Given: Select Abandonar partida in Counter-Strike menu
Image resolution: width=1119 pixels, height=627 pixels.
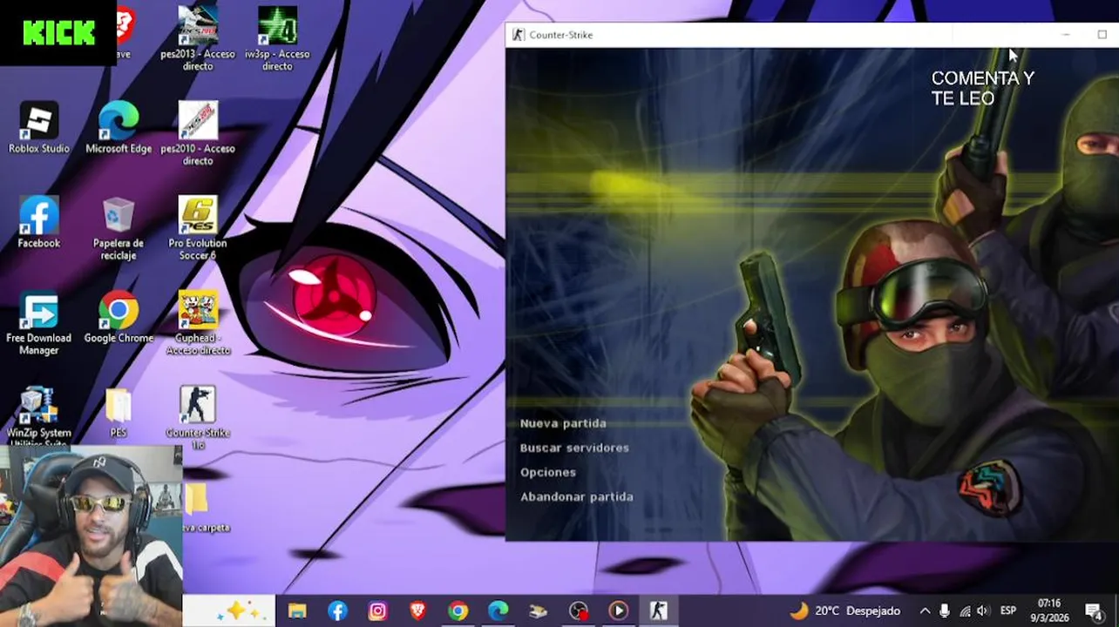Looking at the screenshot, I should coord(577,496).
